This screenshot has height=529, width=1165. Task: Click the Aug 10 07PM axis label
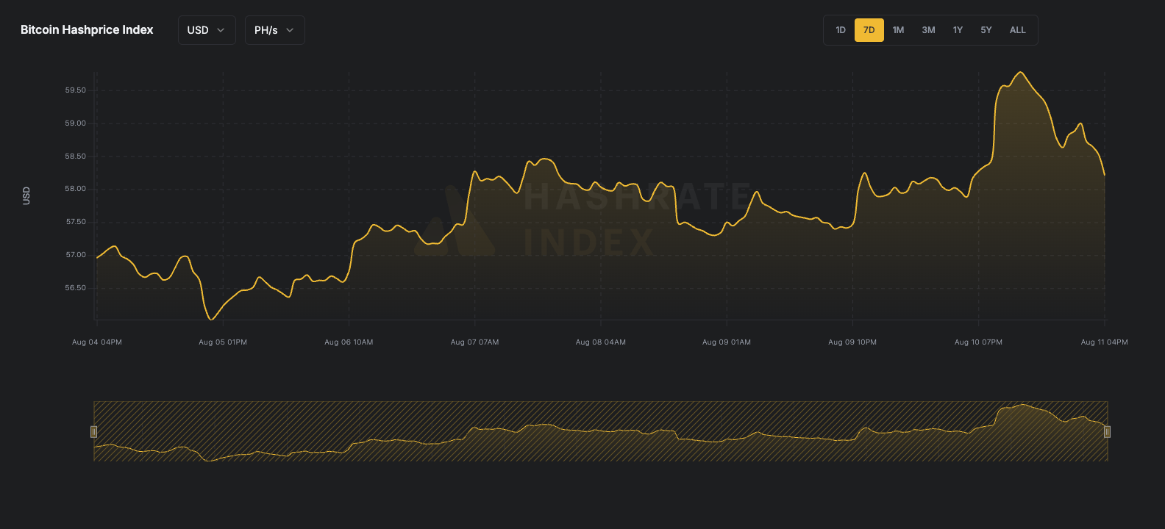click(x=978, y=342)
